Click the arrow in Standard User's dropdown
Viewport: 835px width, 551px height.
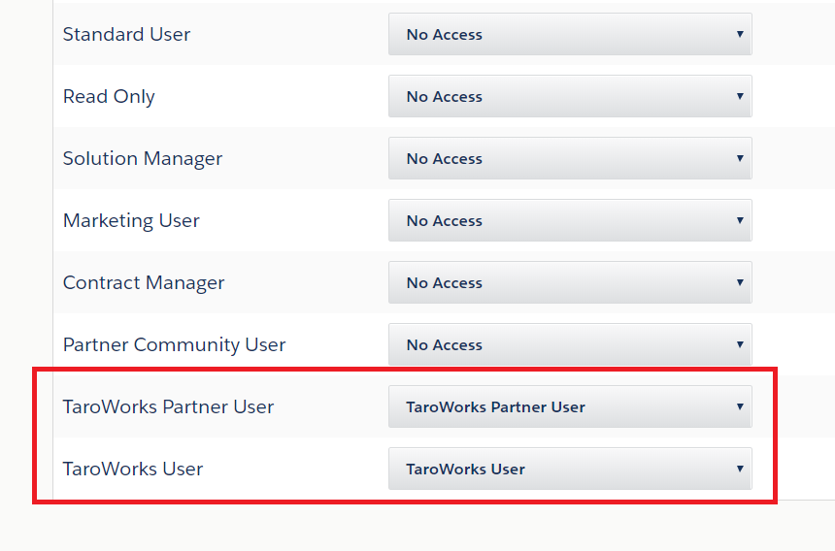click(739, 34)
